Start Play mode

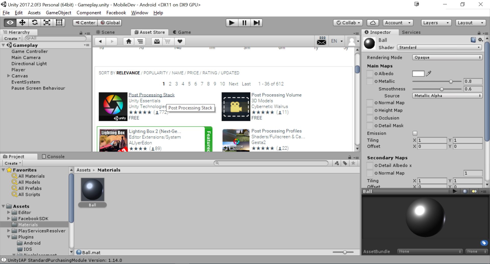[232, 23]
